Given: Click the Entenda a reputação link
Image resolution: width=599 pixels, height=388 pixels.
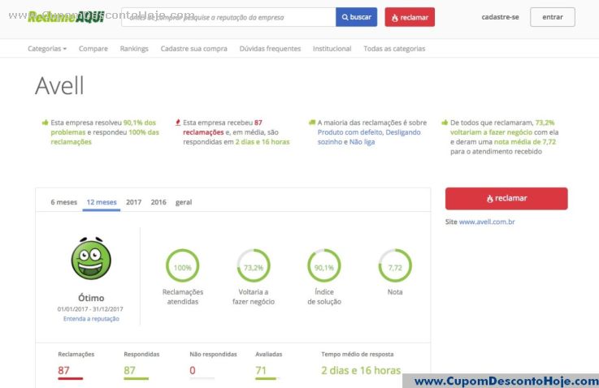Looking at the screenshot, I should point(91,318).
